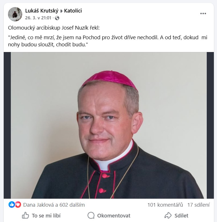Click the blue like reaction icon
217x222 pixels.
point(12,205)
